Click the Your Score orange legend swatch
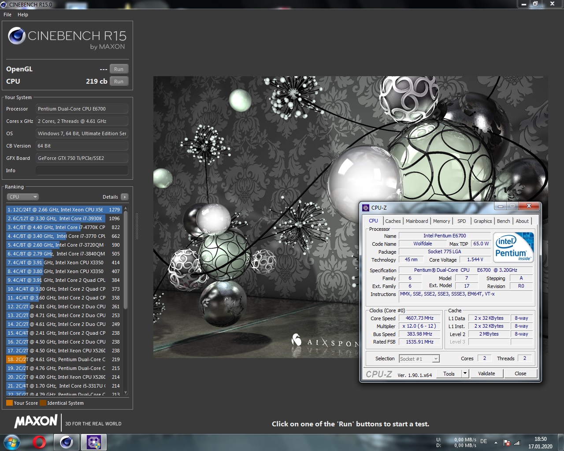This screenshot has width=564, height=451. coord(9,403)
